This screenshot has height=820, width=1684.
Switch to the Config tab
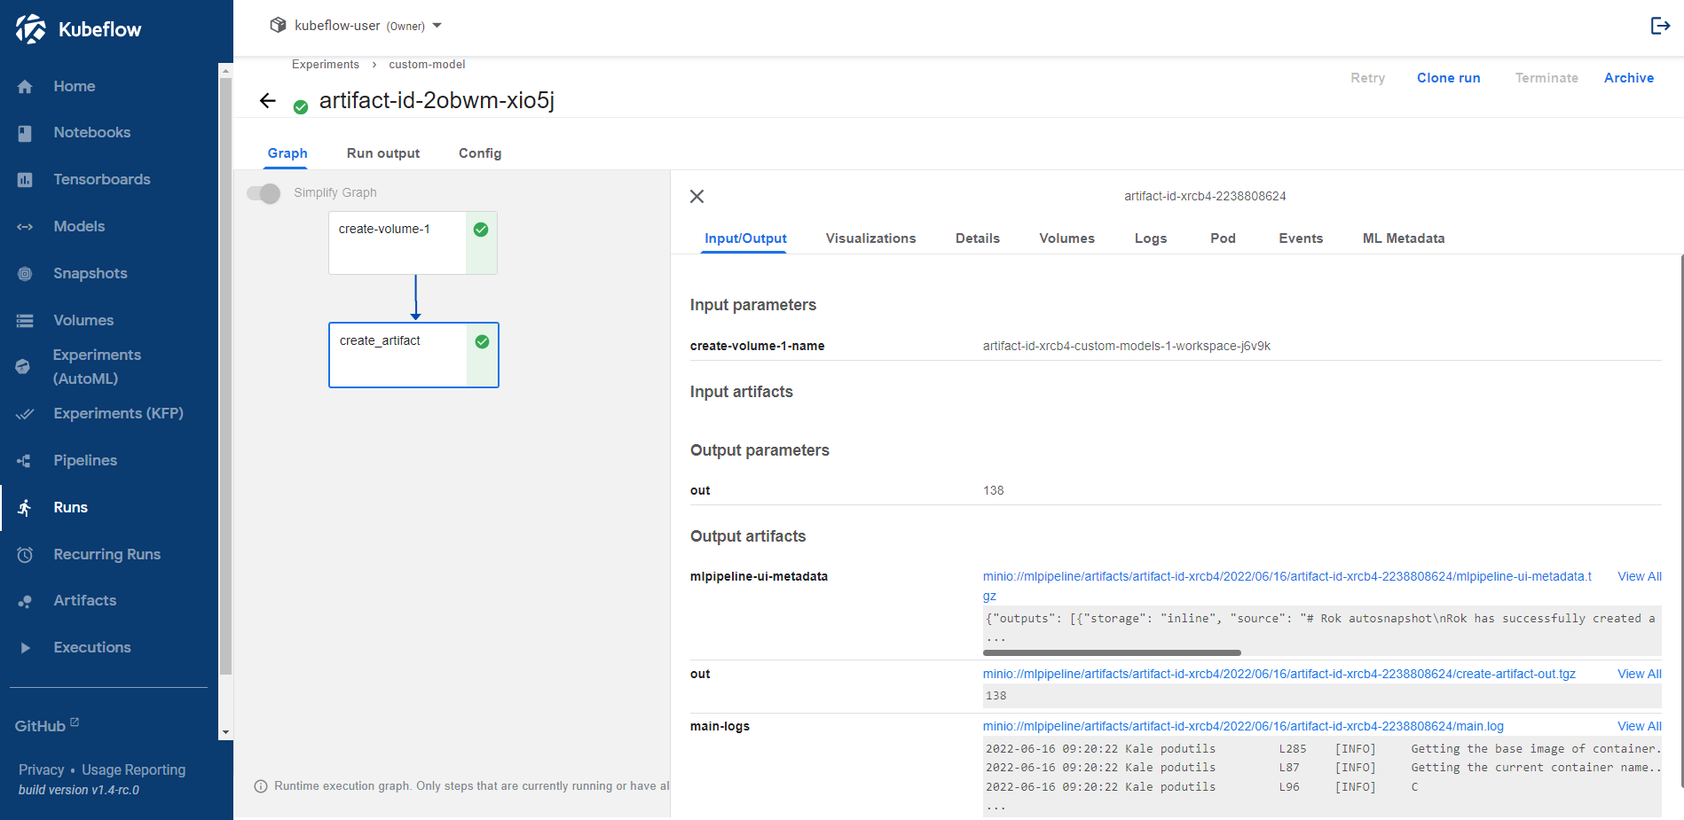coord(480,153)
